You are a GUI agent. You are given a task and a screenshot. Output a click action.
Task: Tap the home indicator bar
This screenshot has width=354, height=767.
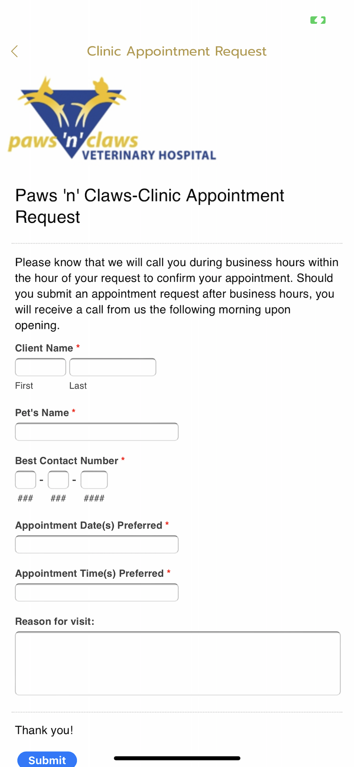[177, 758]
